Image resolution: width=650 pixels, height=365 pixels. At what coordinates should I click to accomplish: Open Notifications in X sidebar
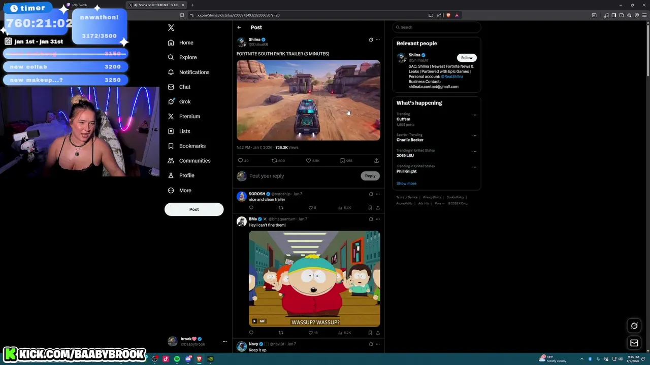coord(188,72)
